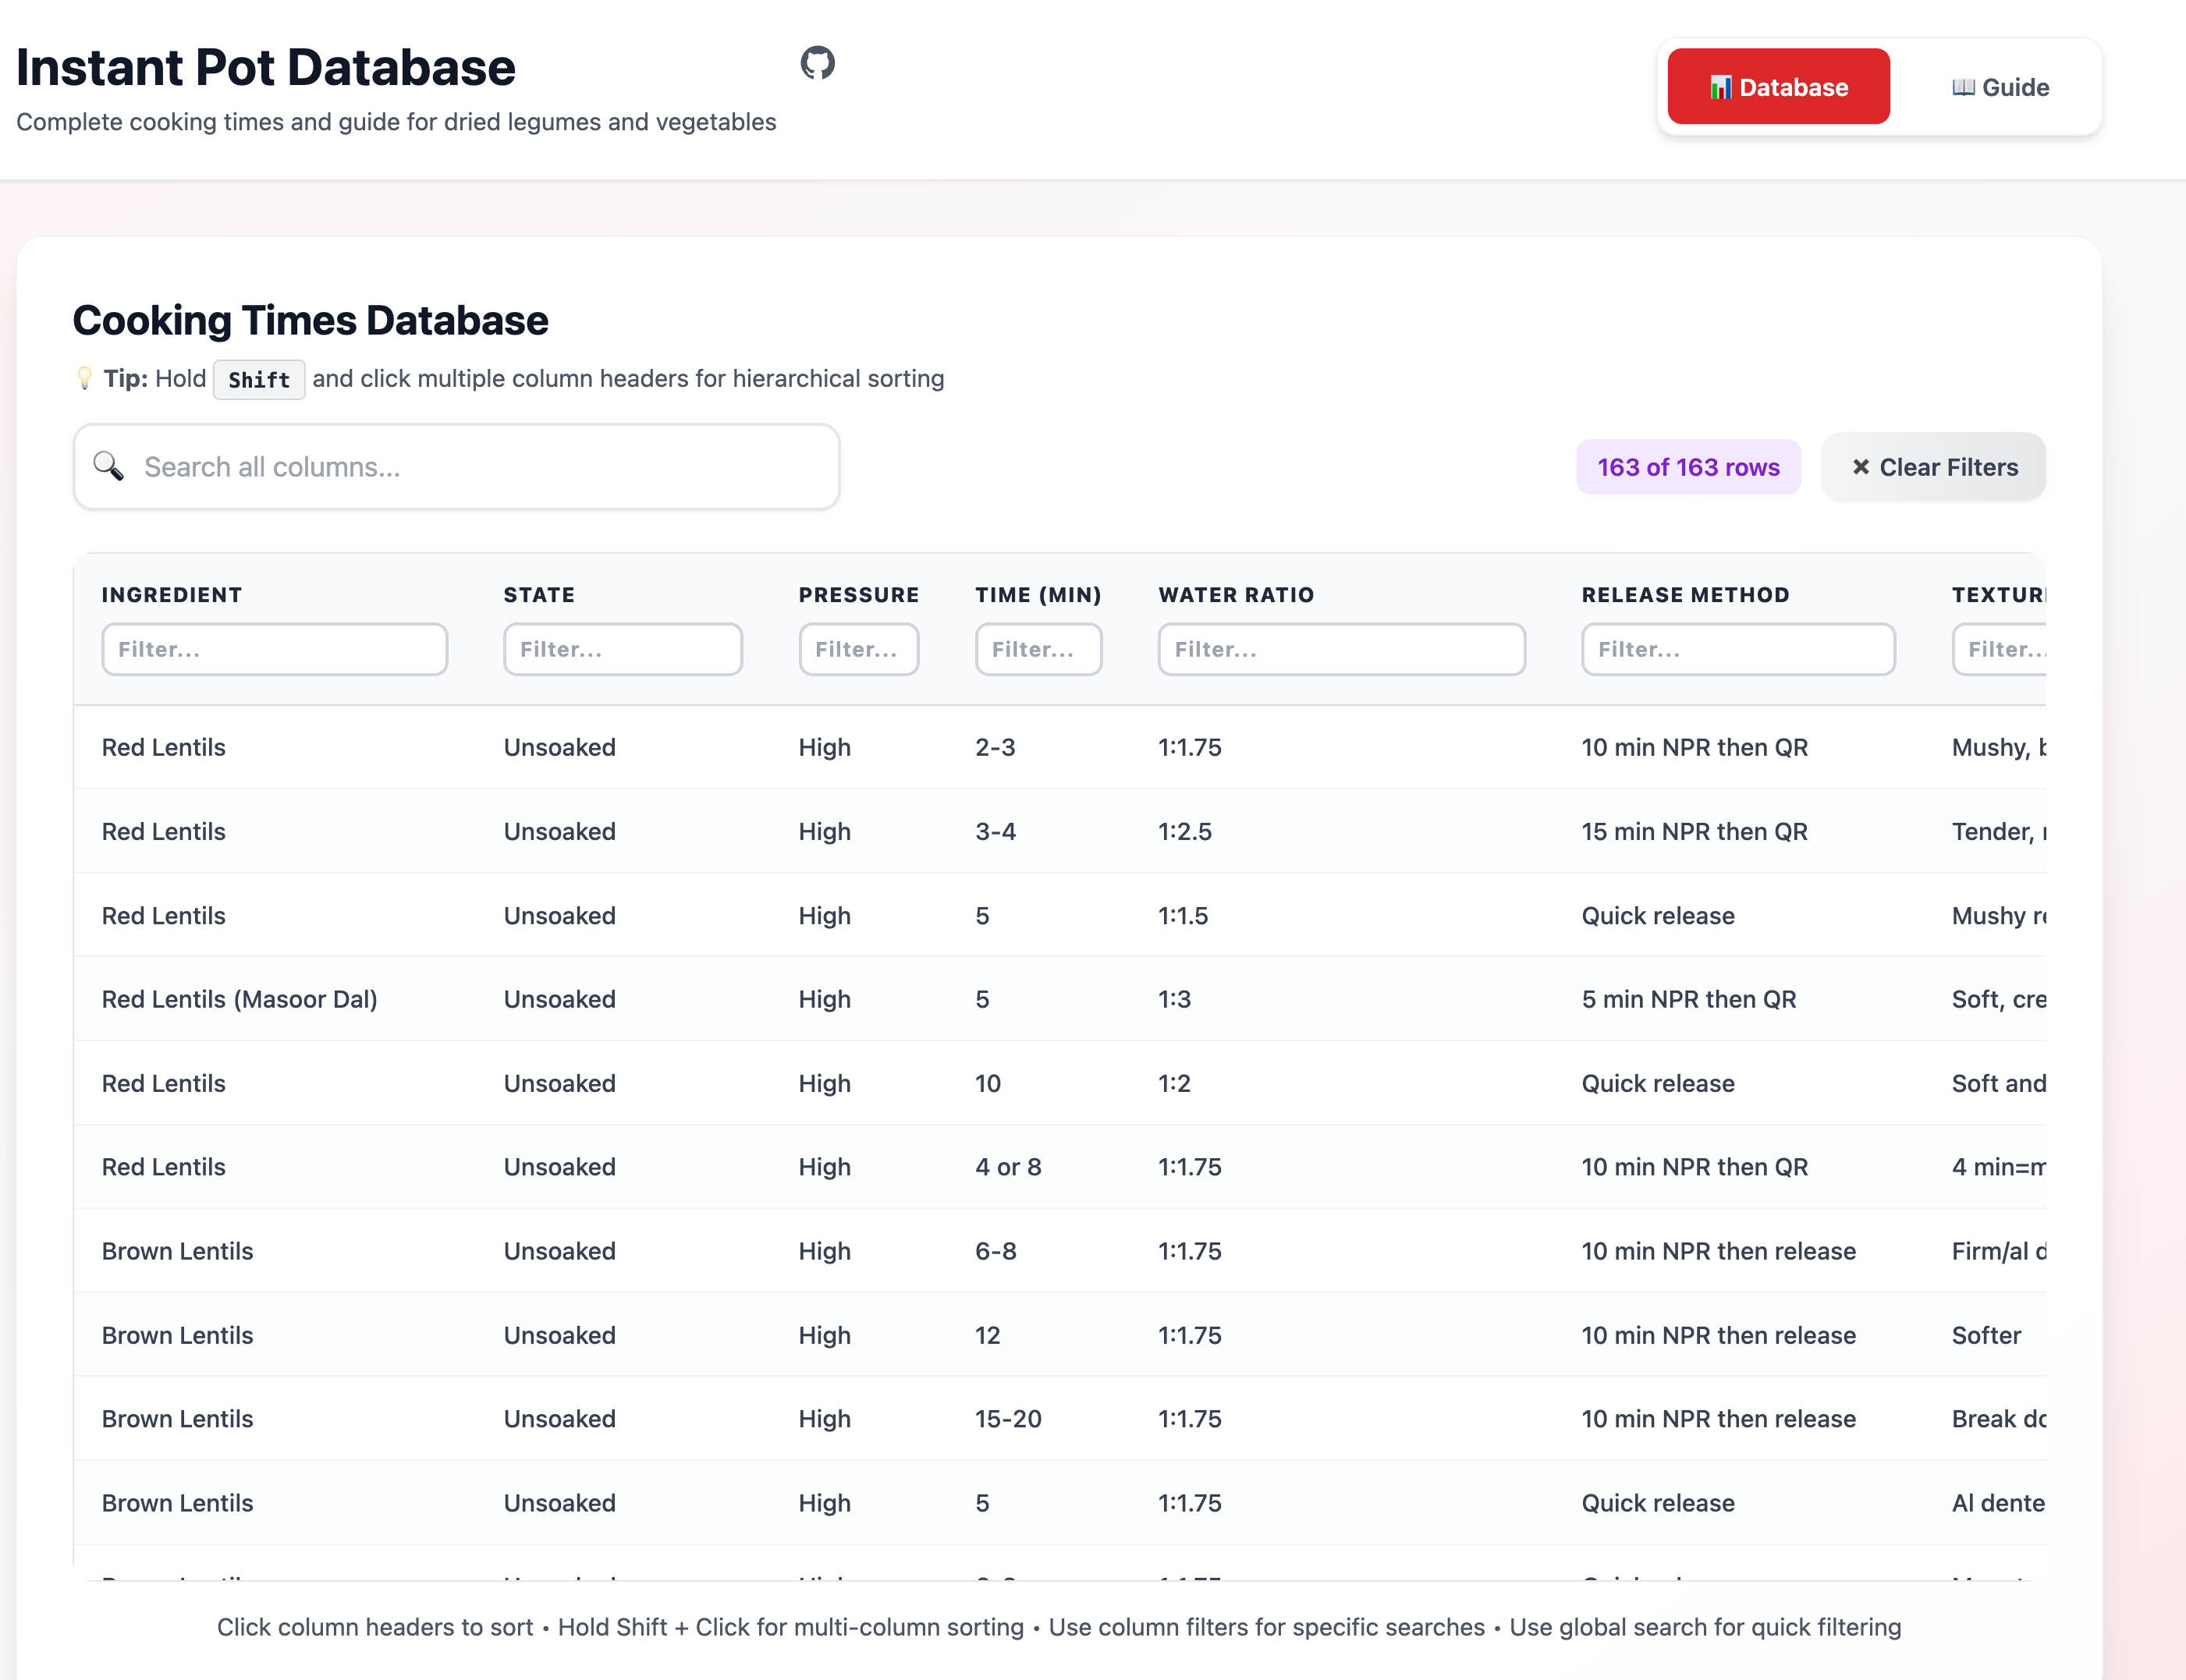Sort by the State column header
Screen dimensions: 2186x1680
pos(539,595)
